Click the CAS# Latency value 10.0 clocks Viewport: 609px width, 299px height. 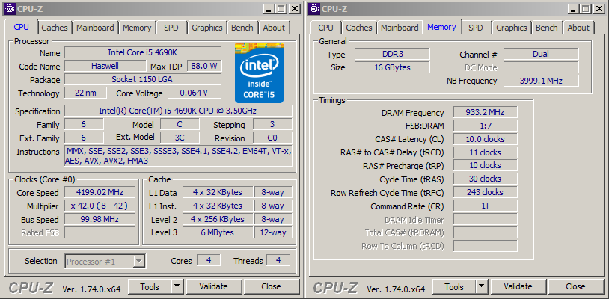[x=485, y=139]
